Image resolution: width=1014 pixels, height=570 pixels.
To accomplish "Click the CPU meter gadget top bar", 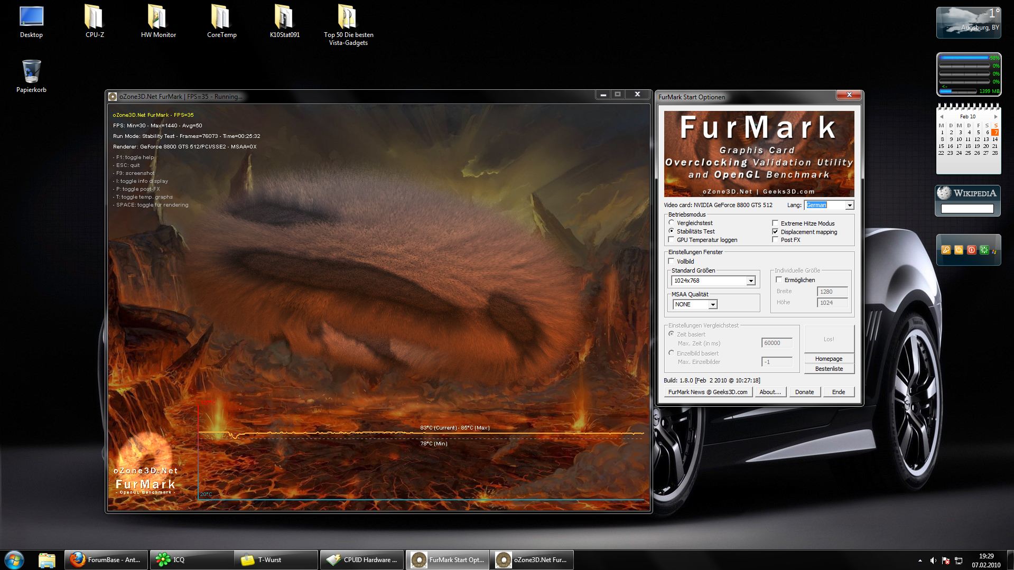I will pos(964,58).
